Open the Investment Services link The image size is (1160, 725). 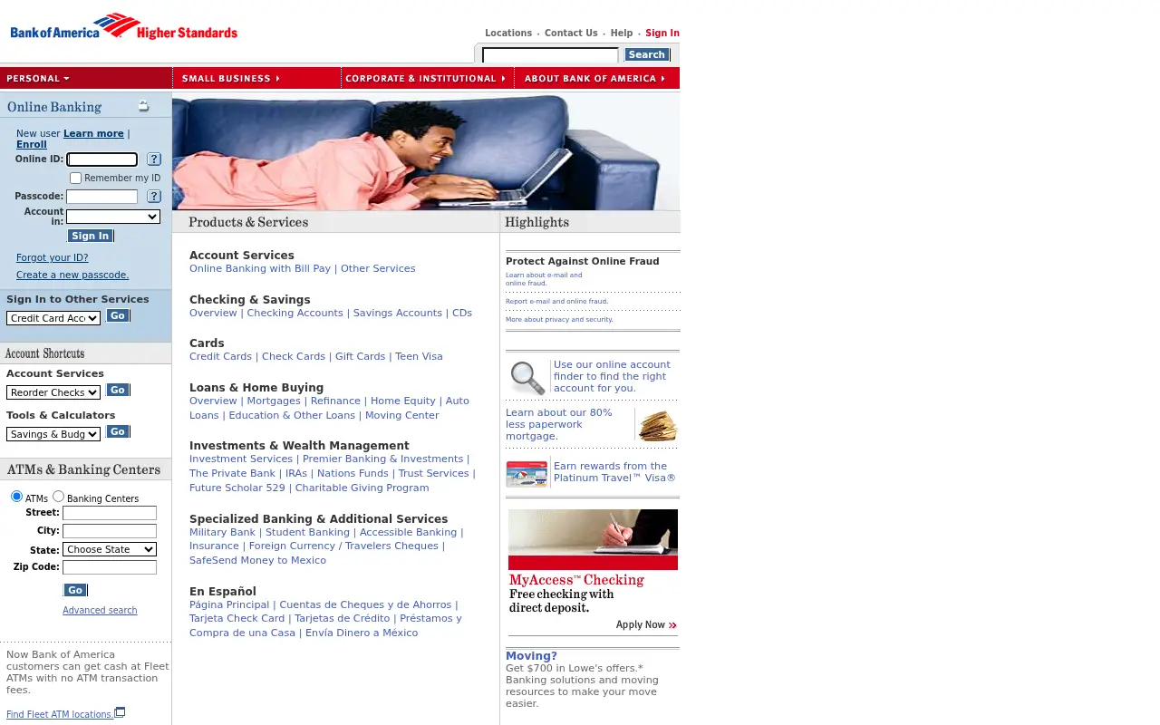point(241,459)
